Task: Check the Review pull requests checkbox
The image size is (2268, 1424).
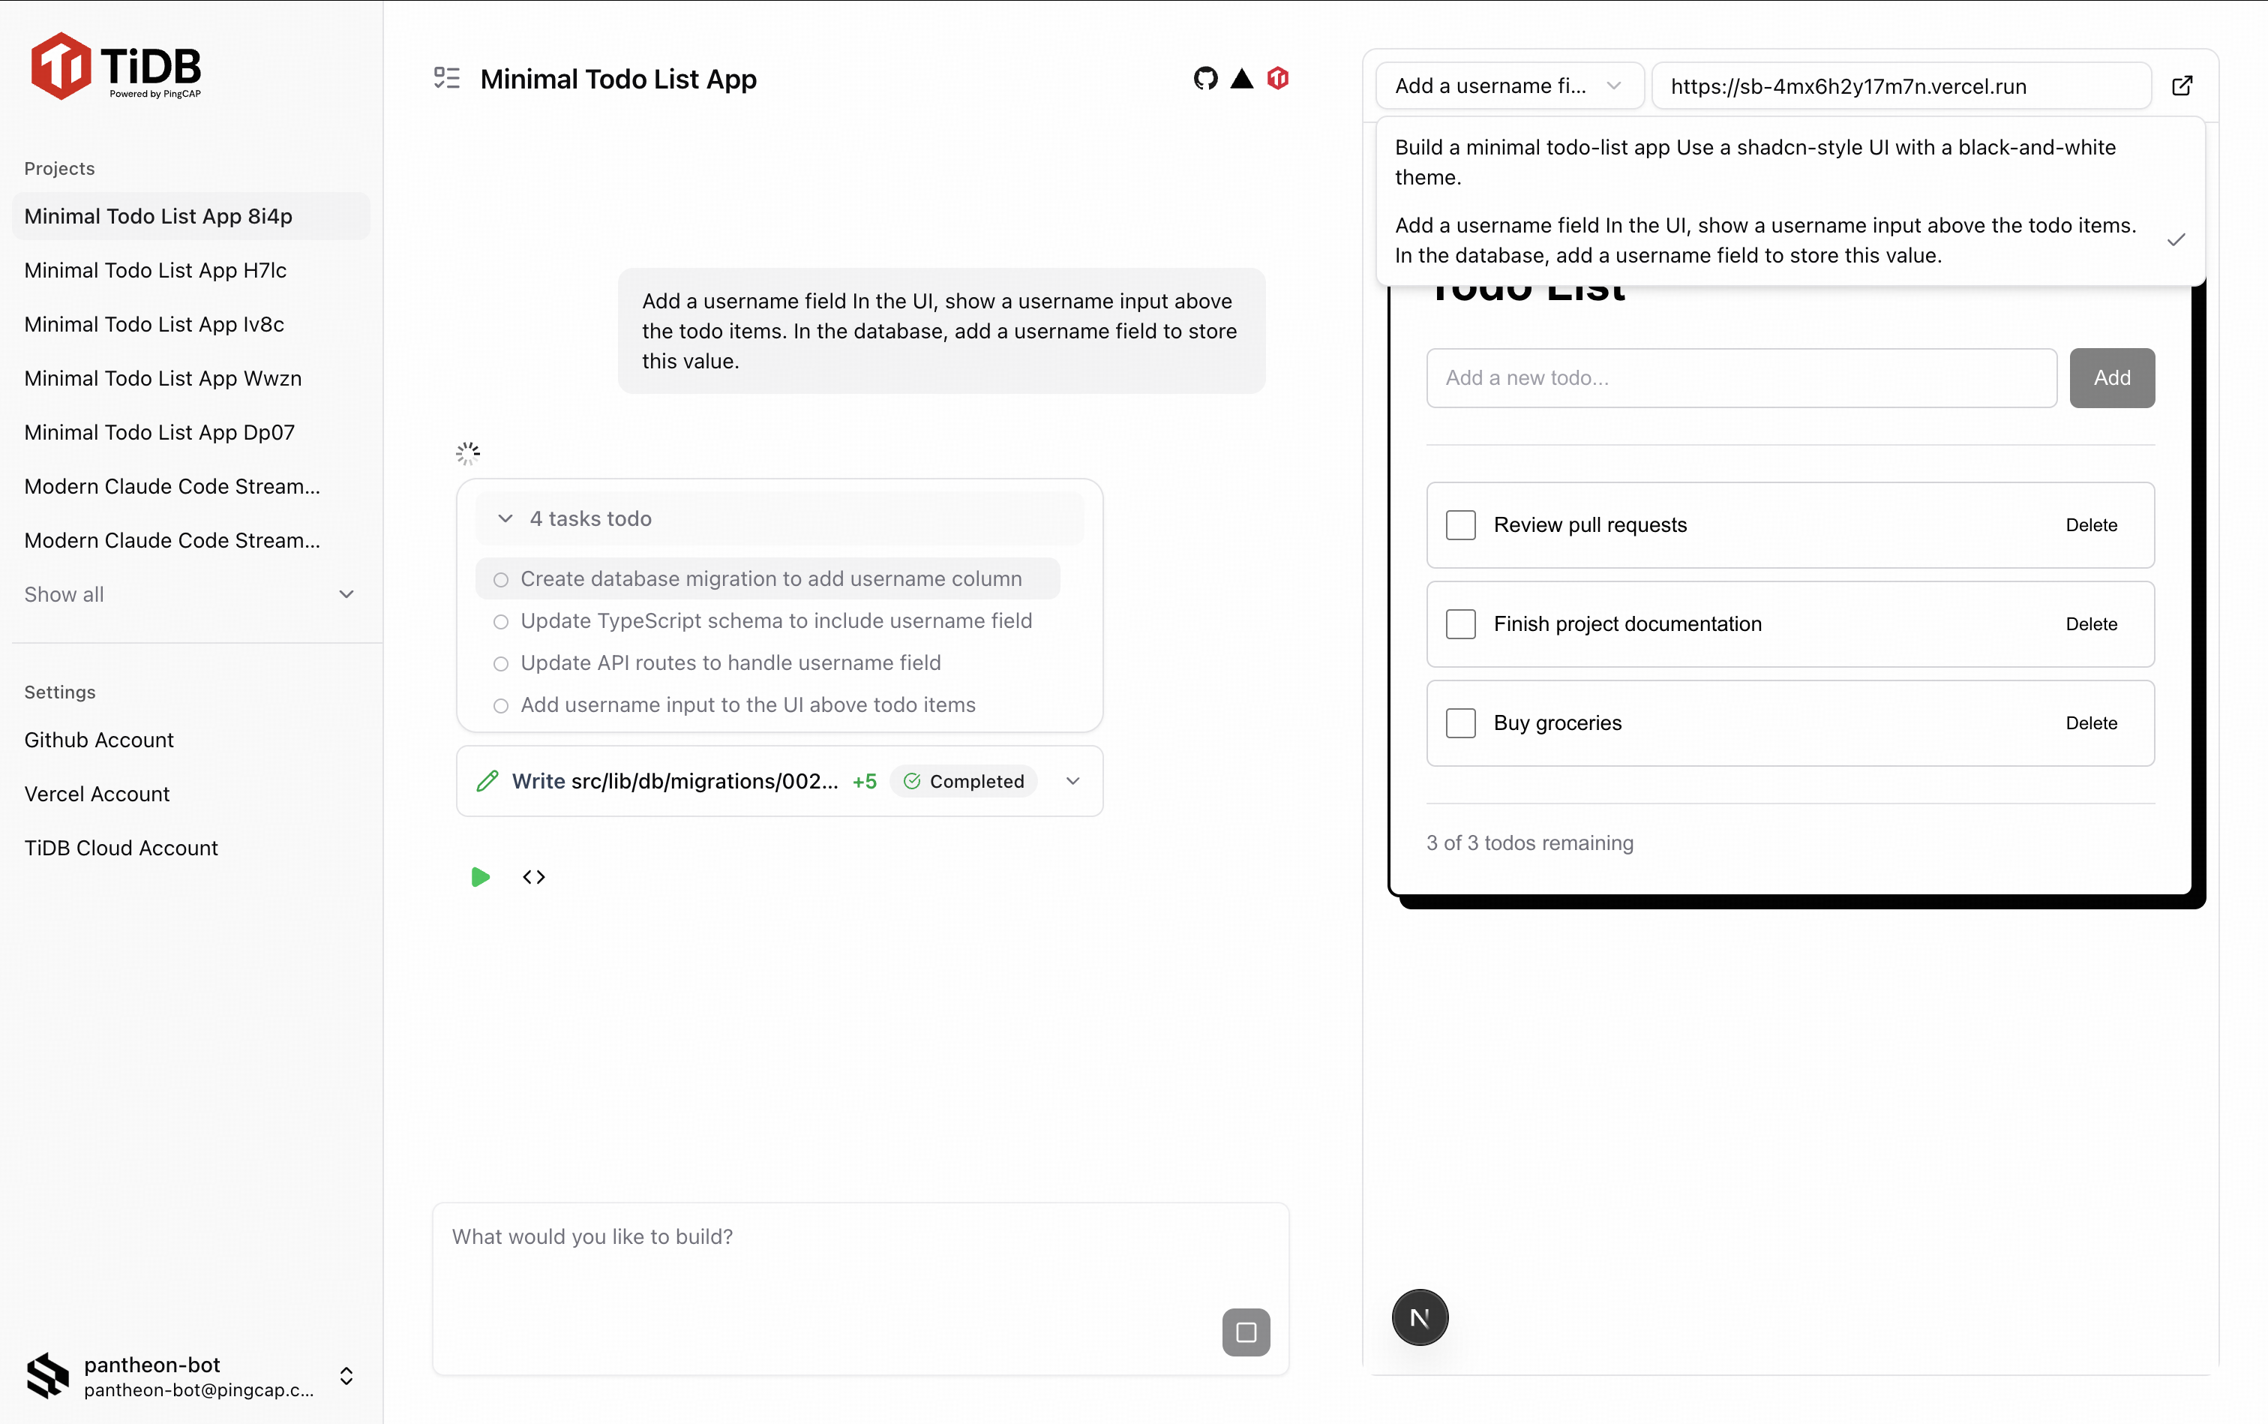Action: tap(1460, 525)
